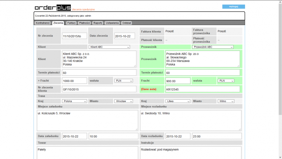The image size is (282, 159).
Task: Click the Data rozładunku date field
Action: (178, 136)
